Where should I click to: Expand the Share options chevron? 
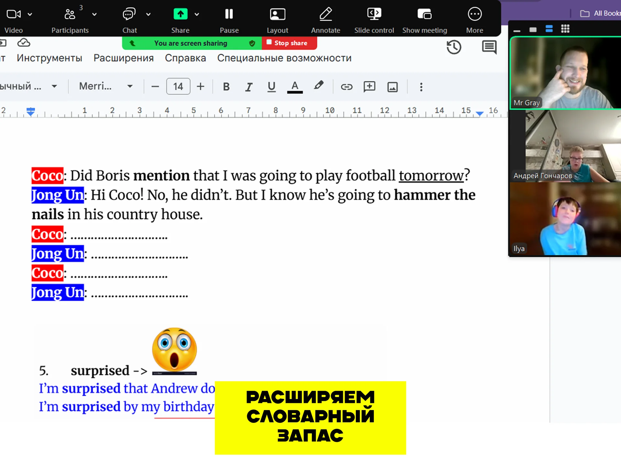point(197,15)
